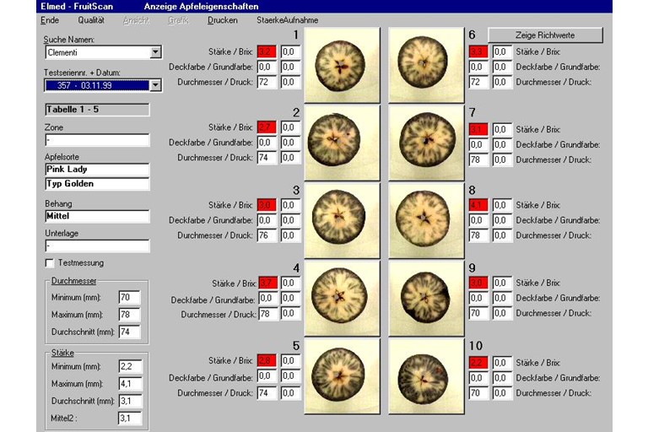Click Durchmesser Minimum field showing 70
Viewport: 648px width, 432px height.
pyautogui.click(x=129, y=297)
